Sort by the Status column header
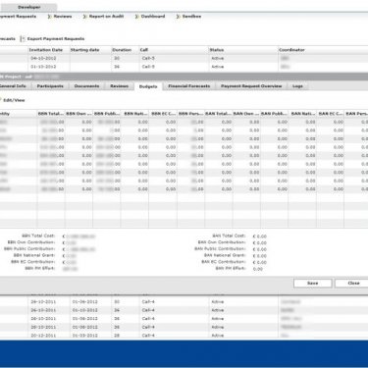 243,50
